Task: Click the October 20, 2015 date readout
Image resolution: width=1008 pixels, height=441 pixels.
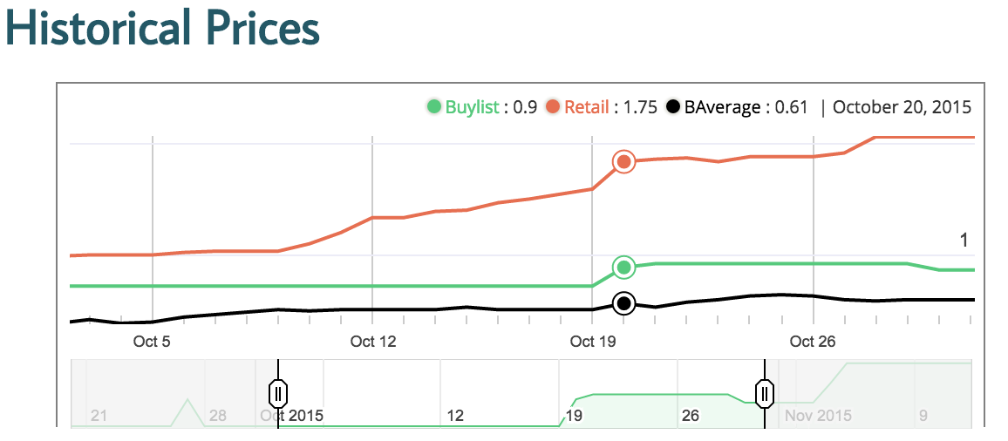Action: point(902,107)
